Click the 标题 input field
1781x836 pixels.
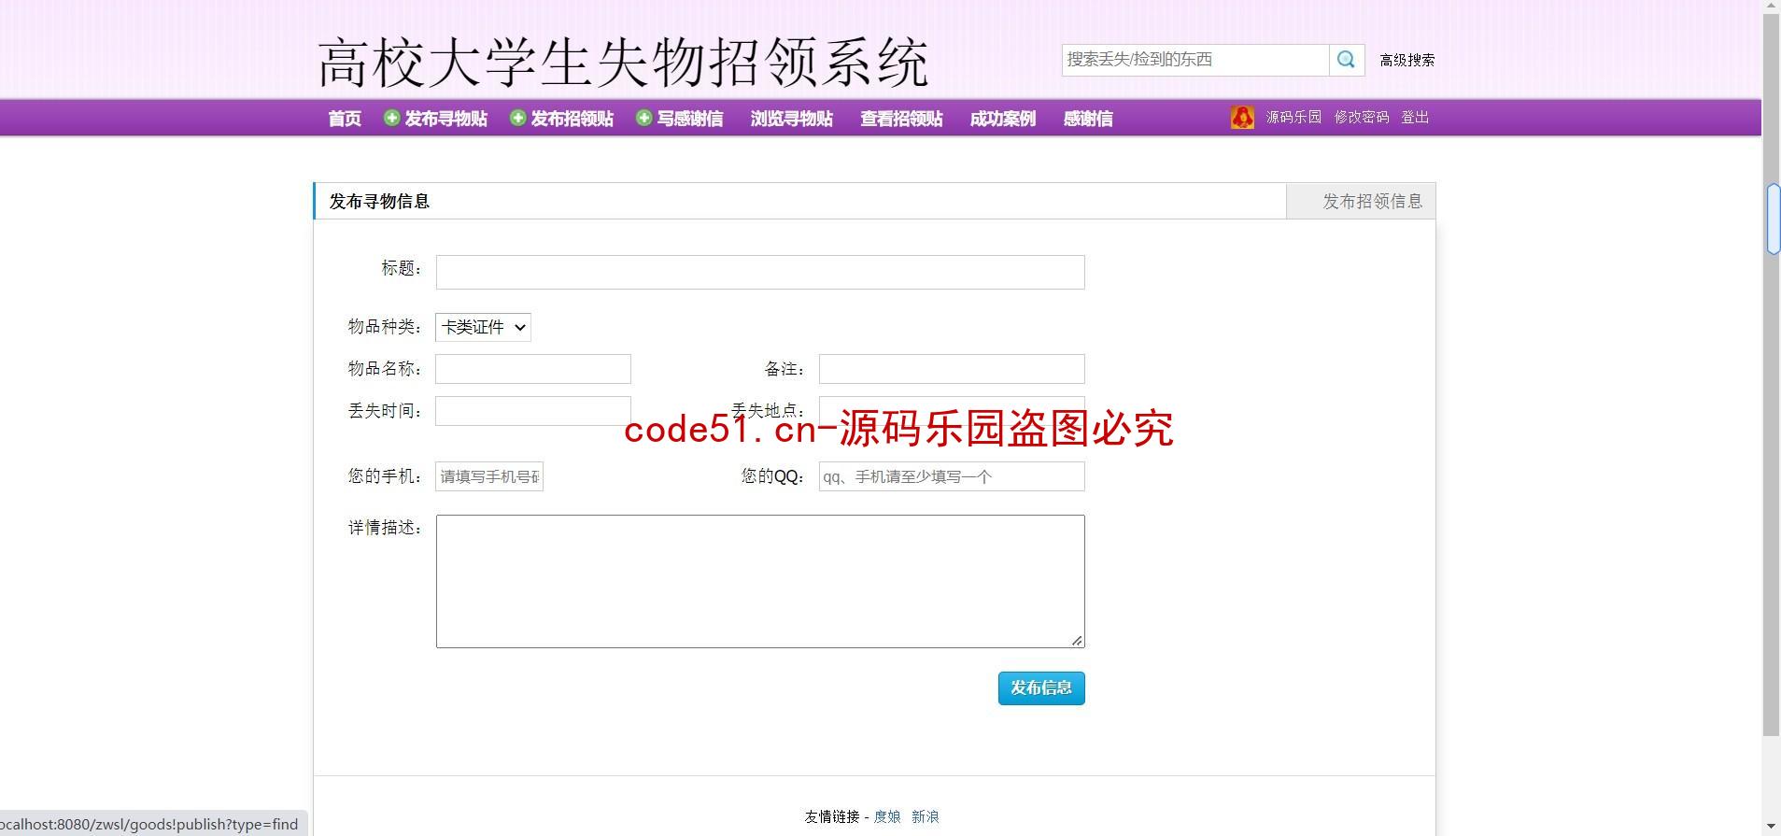click(x=760, y=272)
